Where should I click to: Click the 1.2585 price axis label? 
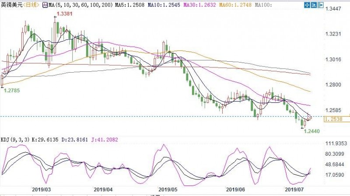[x=333, y=110]
